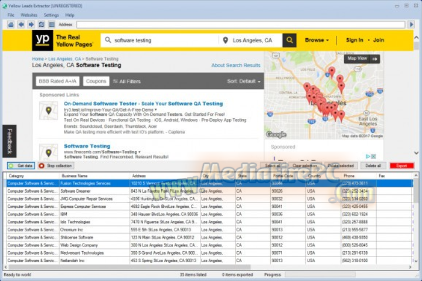
Task: Open the On-Demand Software Tester sponsored link
Action: 143,104
